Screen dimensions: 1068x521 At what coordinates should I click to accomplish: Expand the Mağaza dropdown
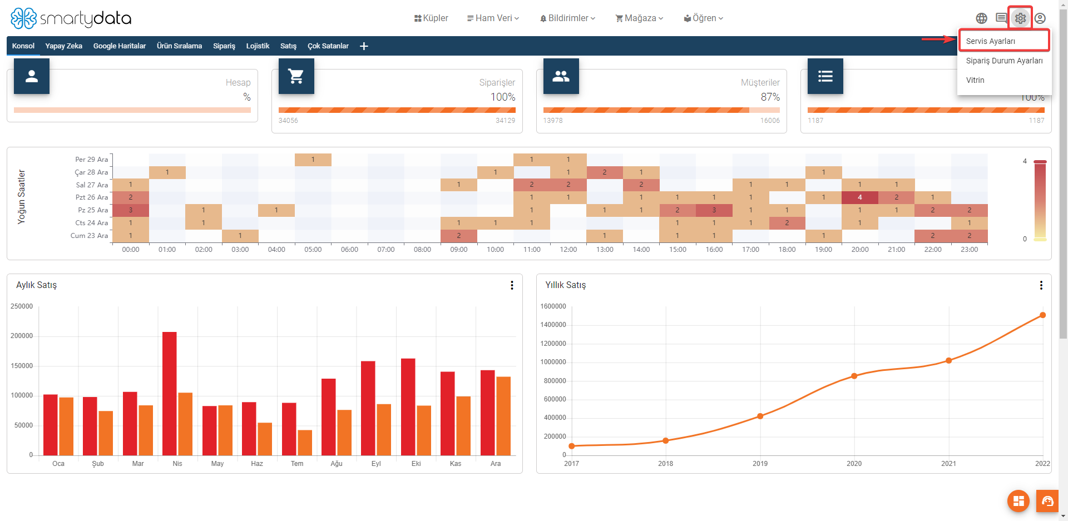pyautogui.click(x=639, y=18)
